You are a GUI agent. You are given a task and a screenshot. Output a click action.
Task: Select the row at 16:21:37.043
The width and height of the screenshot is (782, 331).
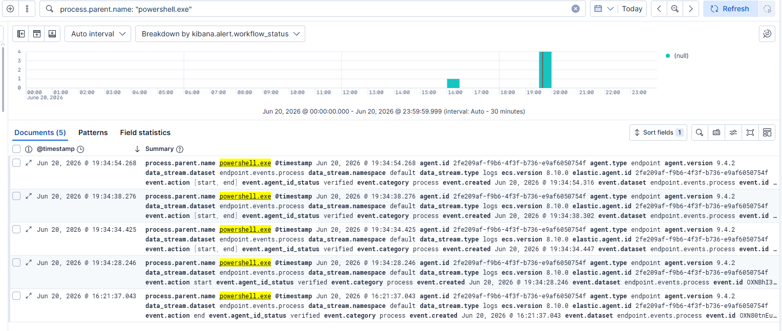pos(16,296)
